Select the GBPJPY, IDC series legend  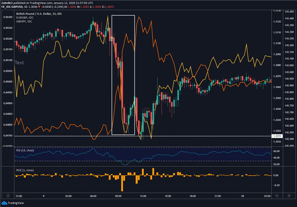point(24,21)
